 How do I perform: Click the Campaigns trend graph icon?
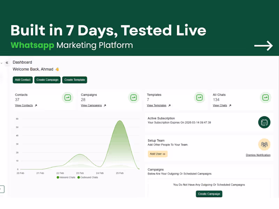(x=133, y=98)
